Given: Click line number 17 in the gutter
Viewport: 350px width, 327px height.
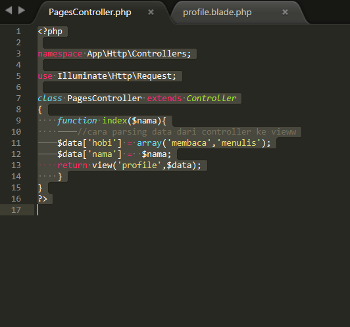Looking at the screenshot, I should click(x=16, y=210).
